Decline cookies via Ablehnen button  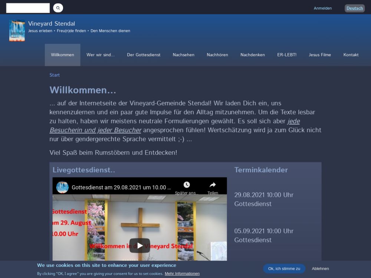[x=320, y=269]
